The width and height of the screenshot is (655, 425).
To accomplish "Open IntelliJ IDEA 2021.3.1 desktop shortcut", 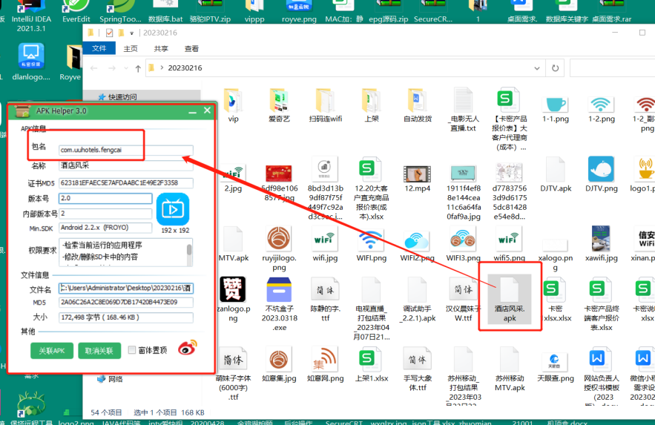I will pos(31,15).
